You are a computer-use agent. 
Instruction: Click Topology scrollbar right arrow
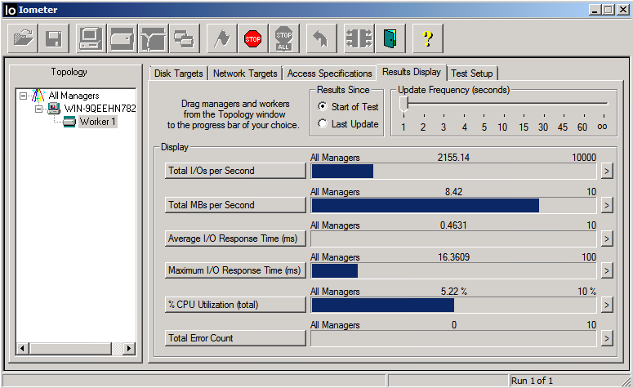129,348
